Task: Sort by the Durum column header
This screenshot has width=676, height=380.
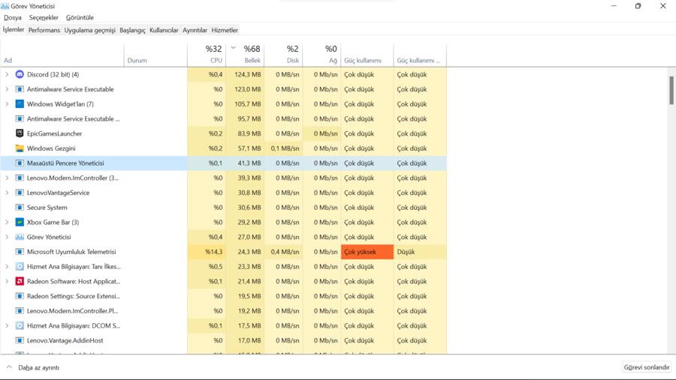Action: pos(155,55)
